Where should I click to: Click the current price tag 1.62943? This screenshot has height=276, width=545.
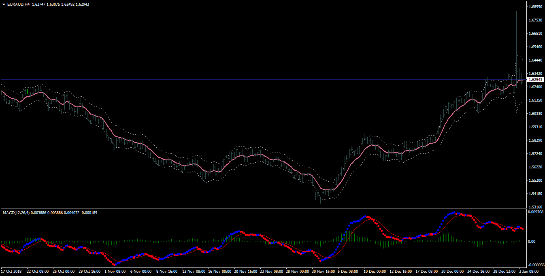click(x=535, y=80)
